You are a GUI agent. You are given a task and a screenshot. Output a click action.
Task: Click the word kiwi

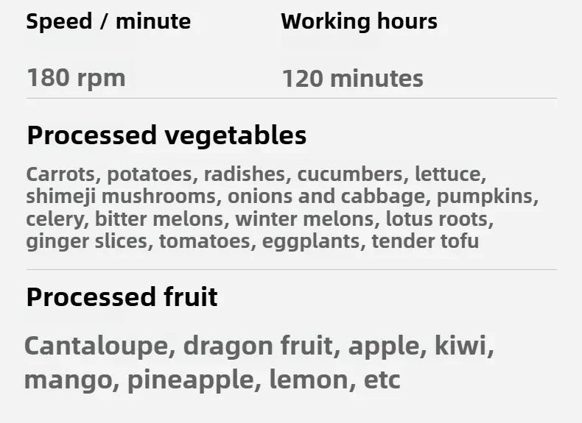click(x=460, y=345)
